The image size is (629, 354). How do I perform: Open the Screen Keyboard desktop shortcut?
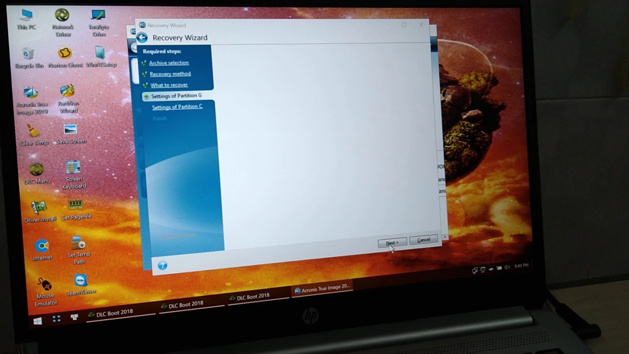[x=74, y=175]
